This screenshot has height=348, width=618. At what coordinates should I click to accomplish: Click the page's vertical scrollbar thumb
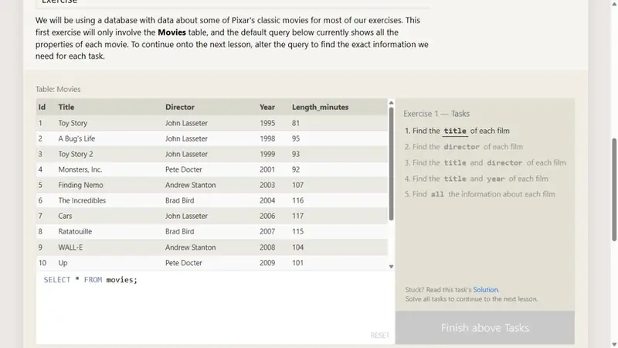614,189
